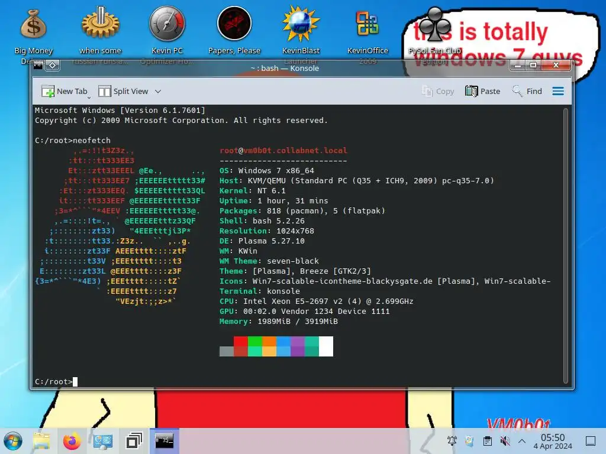This screenshot has height=454, width=606.
Task: Open Find in Konsole toolbar
Action: tap(527, 92)
